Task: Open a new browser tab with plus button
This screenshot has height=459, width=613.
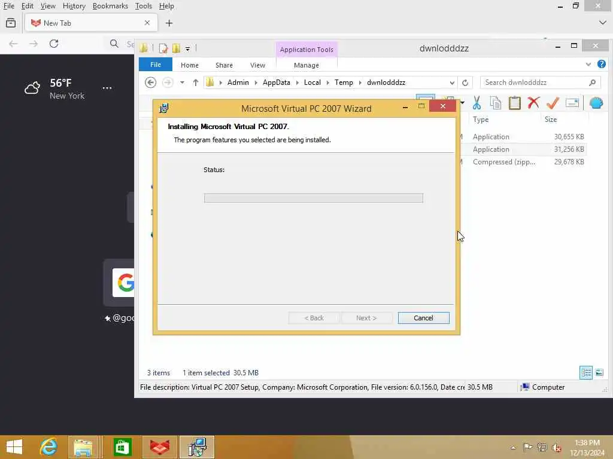Action: pyautogui.click(x=169, y=23)
